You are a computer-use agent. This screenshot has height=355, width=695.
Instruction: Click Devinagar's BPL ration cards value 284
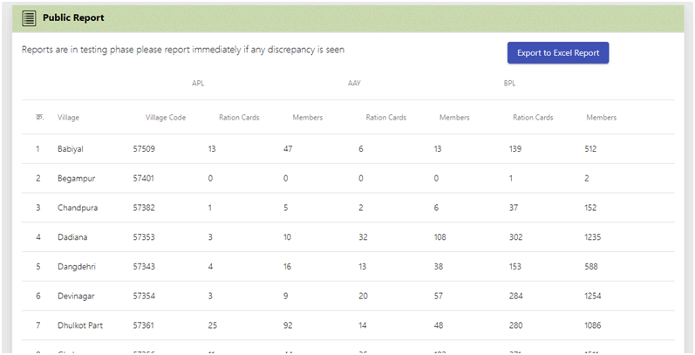[x=515, y=296]
